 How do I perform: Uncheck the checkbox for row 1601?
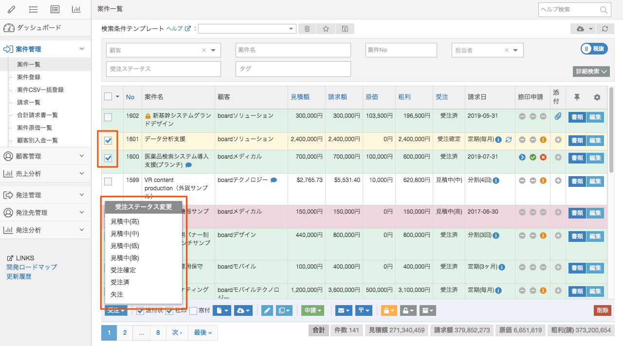pos(108,141)
